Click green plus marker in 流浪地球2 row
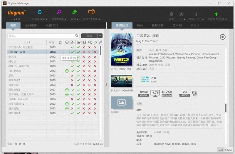The height and width of the screenshot is (154, 235). click(x=67, y=90)
